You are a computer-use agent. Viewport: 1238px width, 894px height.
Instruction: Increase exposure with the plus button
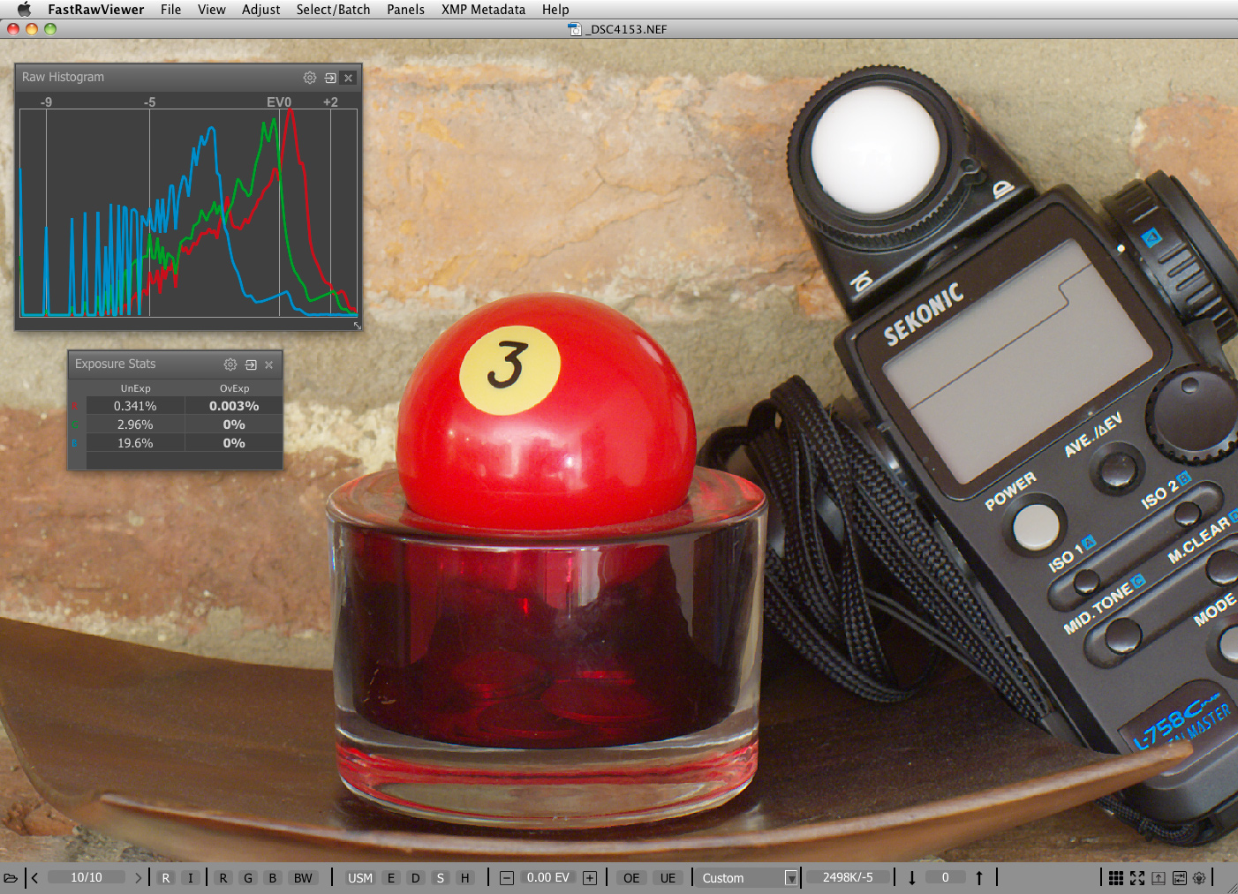point(590,878)
